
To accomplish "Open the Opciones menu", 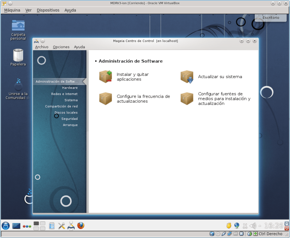I will pos(61,47).
